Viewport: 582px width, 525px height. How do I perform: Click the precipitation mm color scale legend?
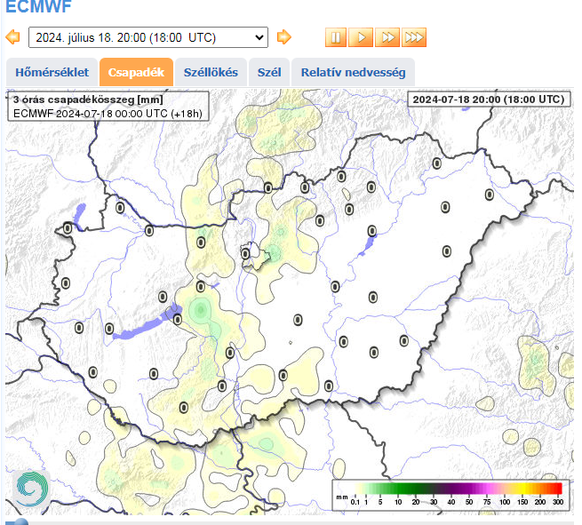click(x=450, y=493)
